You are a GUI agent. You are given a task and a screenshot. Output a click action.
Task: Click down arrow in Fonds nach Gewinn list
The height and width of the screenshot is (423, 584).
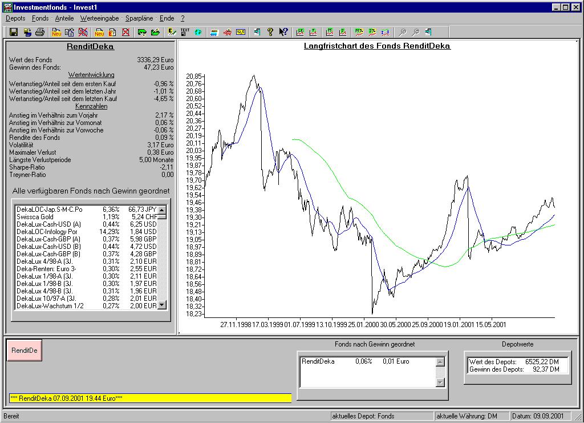click(440, 382)
